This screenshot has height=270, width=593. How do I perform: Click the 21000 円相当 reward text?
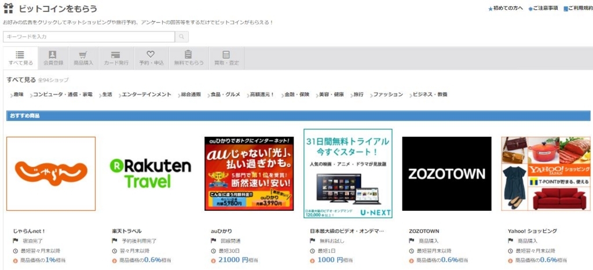click(x=238, y=260)
